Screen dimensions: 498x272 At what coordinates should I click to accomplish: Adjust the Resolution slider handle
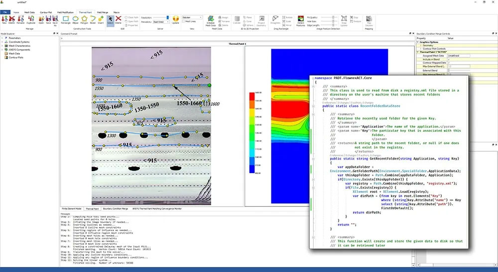[168, 18]
